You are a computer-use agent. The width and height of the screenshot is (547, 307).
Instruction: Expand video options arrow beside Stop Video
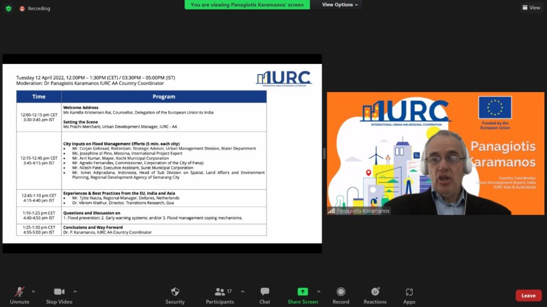pyautogui.click(x=75, y=292)
